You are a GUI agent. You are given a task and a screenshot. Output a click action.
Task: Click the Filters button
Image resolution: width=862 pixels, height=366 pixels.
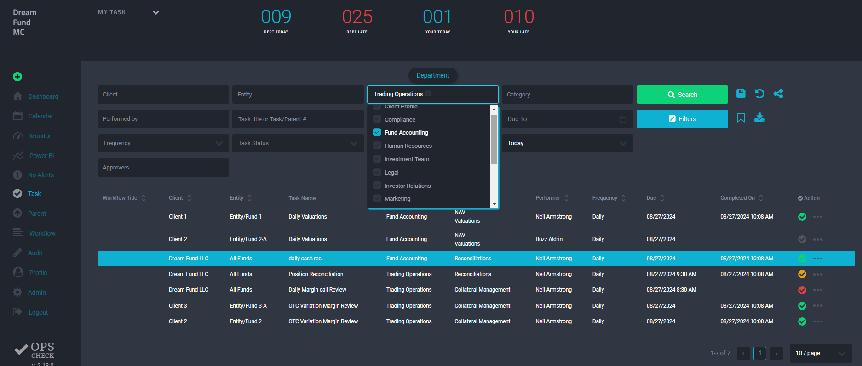[x=682, y=119]
